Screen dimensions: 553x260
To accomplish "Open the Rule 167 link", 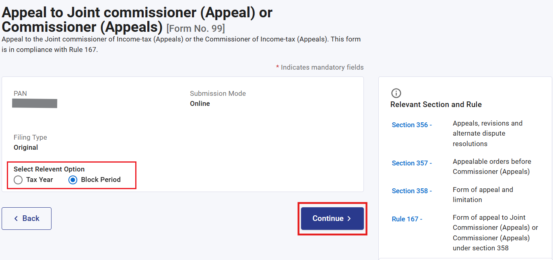I will pos(407,219).
